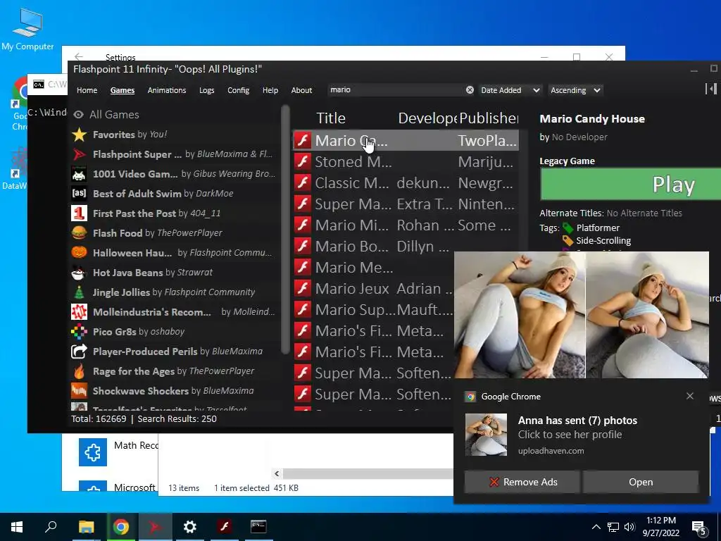Click the green Play button
Viewport: 721px width, 541px height.
pyautogui.click(x=630, y=184)
